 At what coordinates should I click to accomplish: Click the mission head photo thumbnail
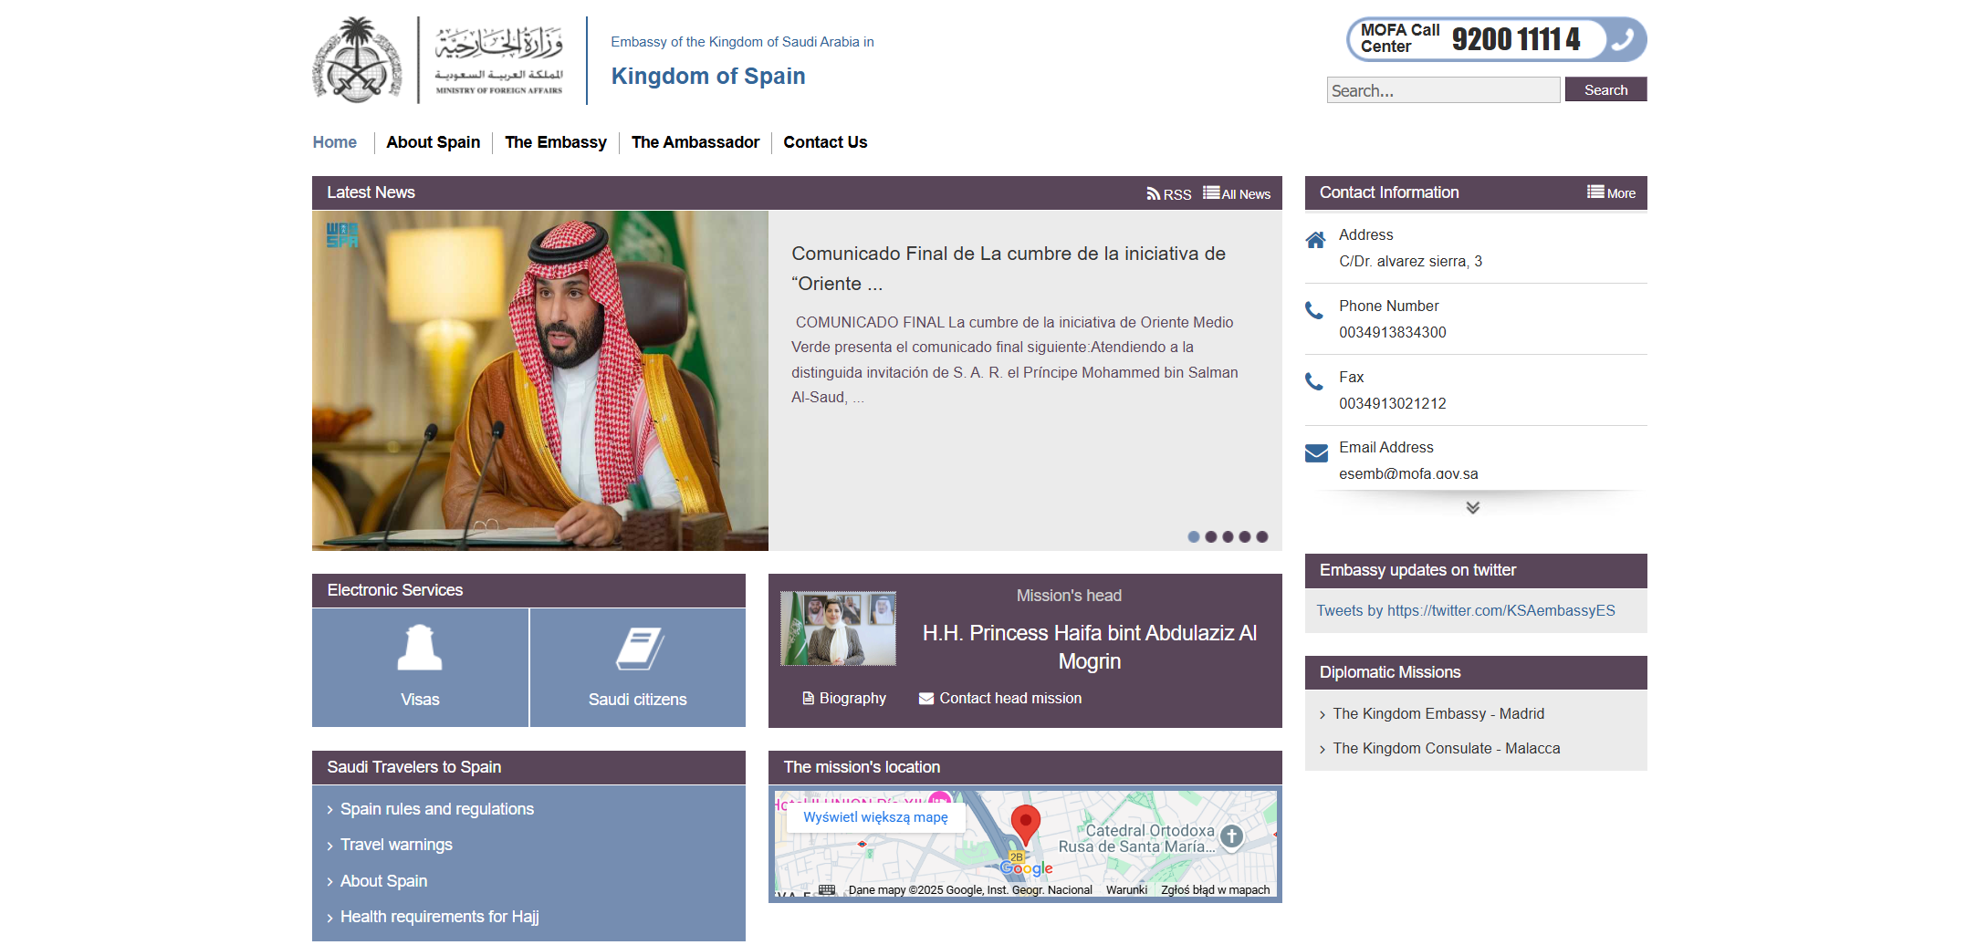tap(838, 629)
